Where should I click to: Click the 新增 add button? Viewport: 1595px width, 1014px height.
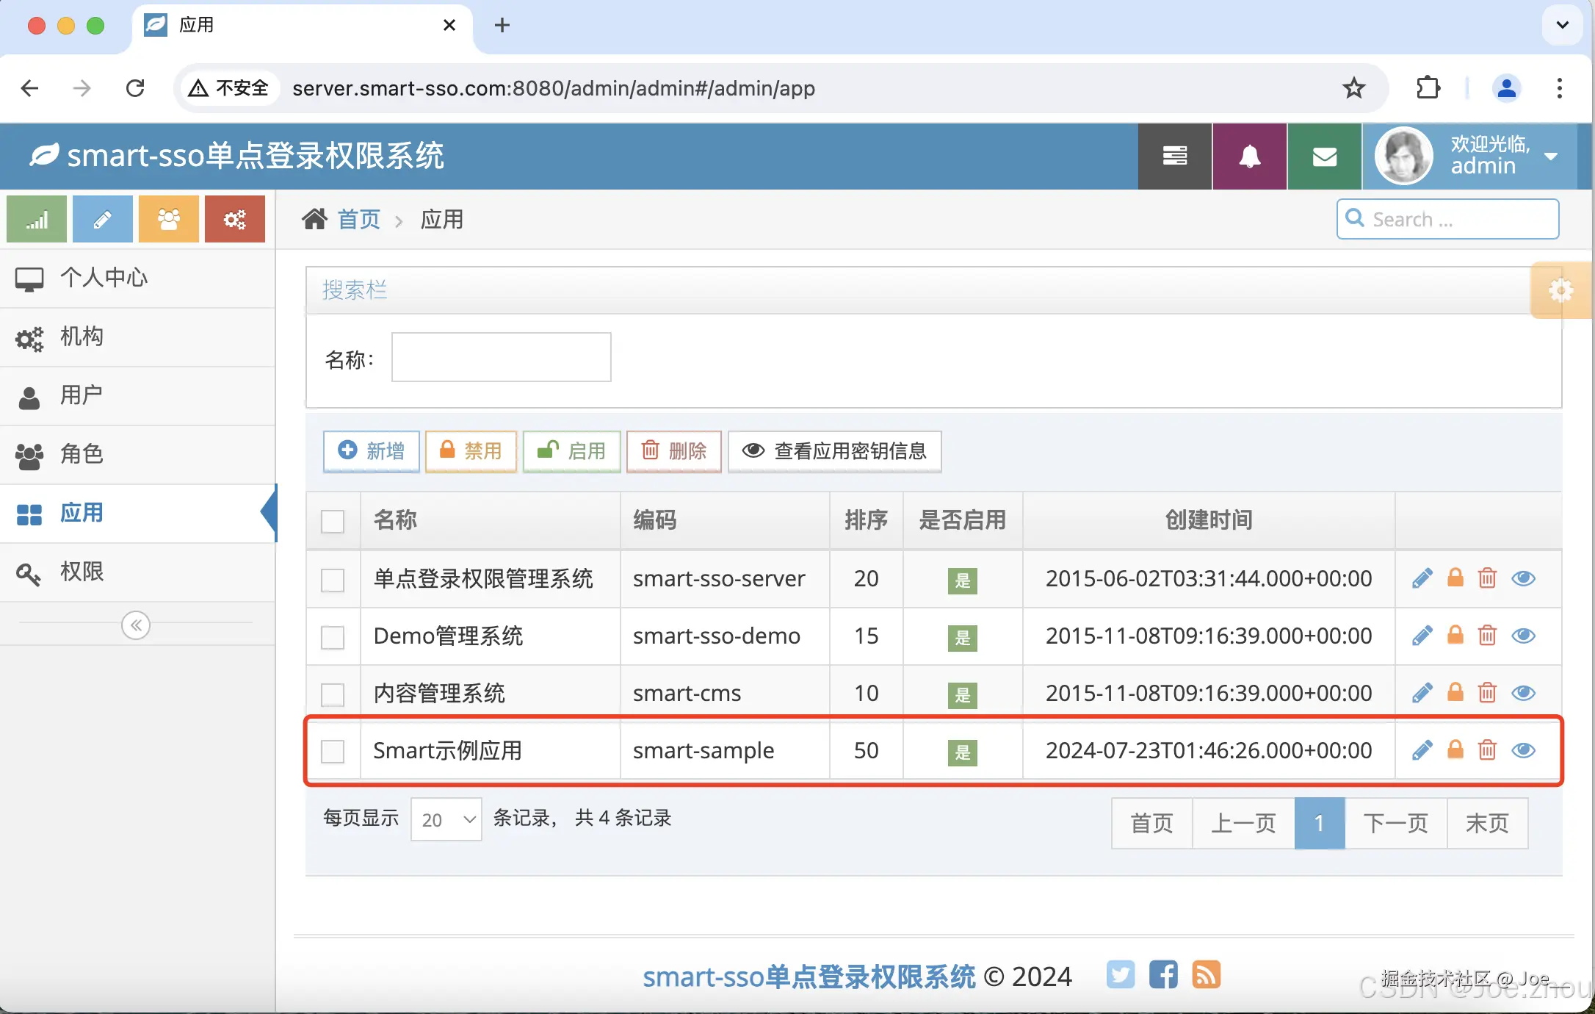coord(372,450)
